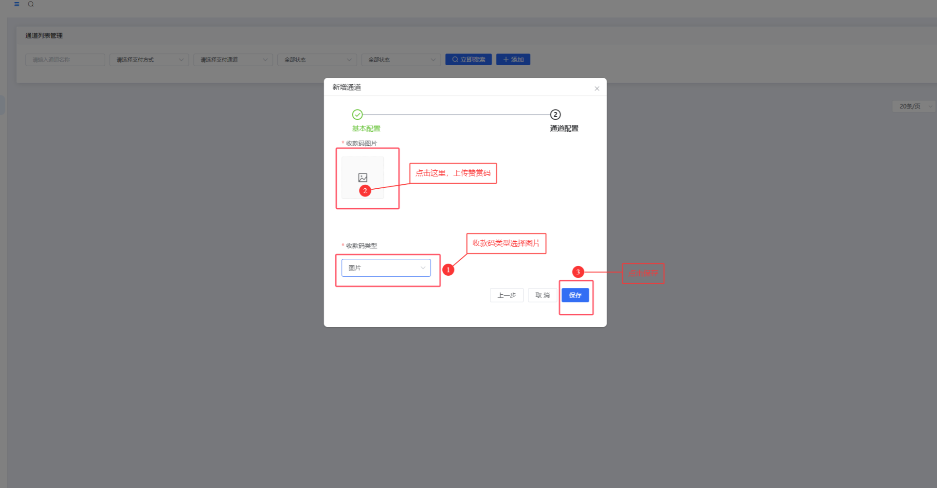Open the 全部状态 dropdown beside 请选择支付通道
The width and height of the screenshot is (937, 488).
coord(317,60)
